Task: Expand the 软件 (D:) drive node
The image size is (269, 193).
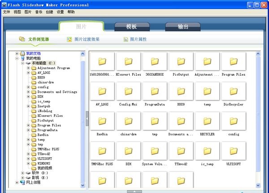Action: pos(22,172)
